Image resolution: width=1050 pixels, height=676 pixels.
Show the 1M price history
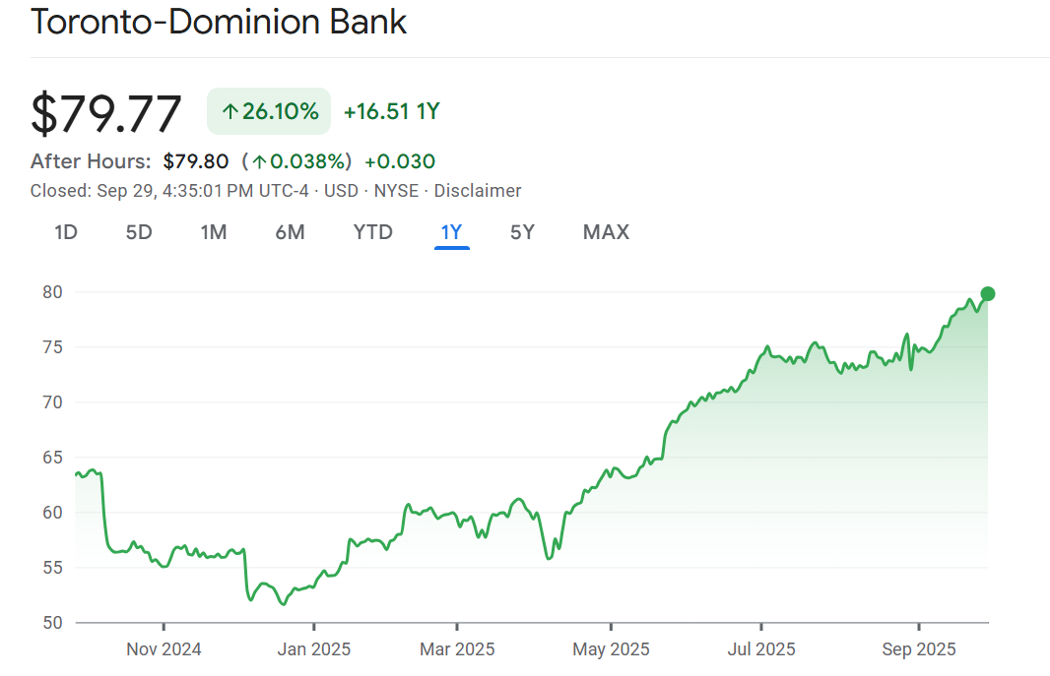pyautogui.click(x=214, y=232)
